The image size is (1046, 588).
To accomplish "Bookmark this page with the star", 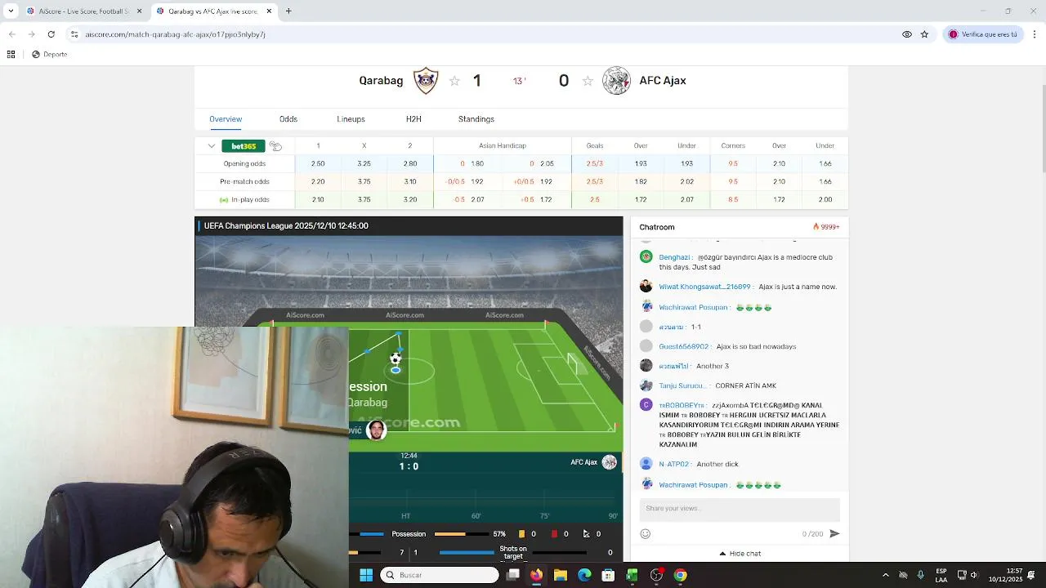I will (924, 34).
